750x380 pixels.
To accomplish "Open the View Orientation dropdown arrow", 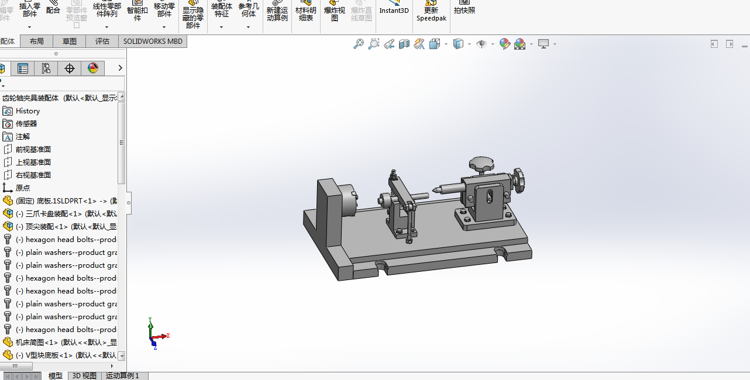I will pos(446,44).
